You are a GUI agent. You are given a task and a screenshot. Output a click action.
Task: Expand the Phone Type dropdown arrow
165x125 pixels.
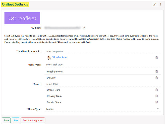158,109
